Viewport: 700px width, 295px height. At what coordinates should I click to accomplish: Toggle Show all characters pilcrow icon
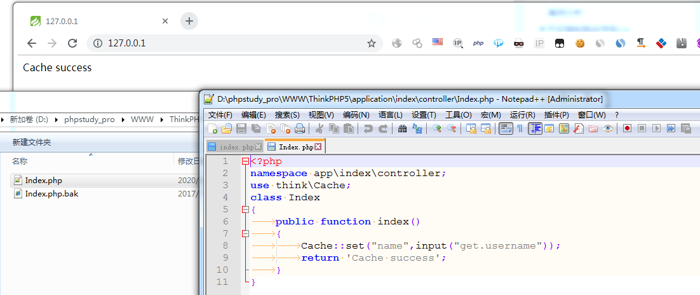520,128
